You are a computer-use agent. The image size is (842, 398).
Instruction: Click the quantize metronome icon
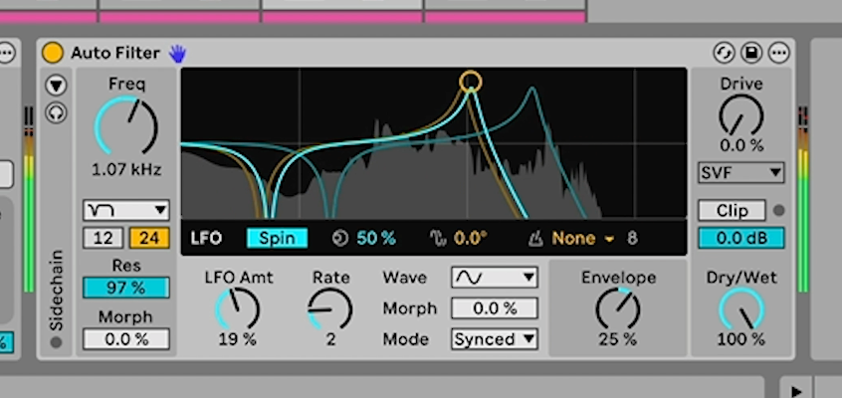535,238
